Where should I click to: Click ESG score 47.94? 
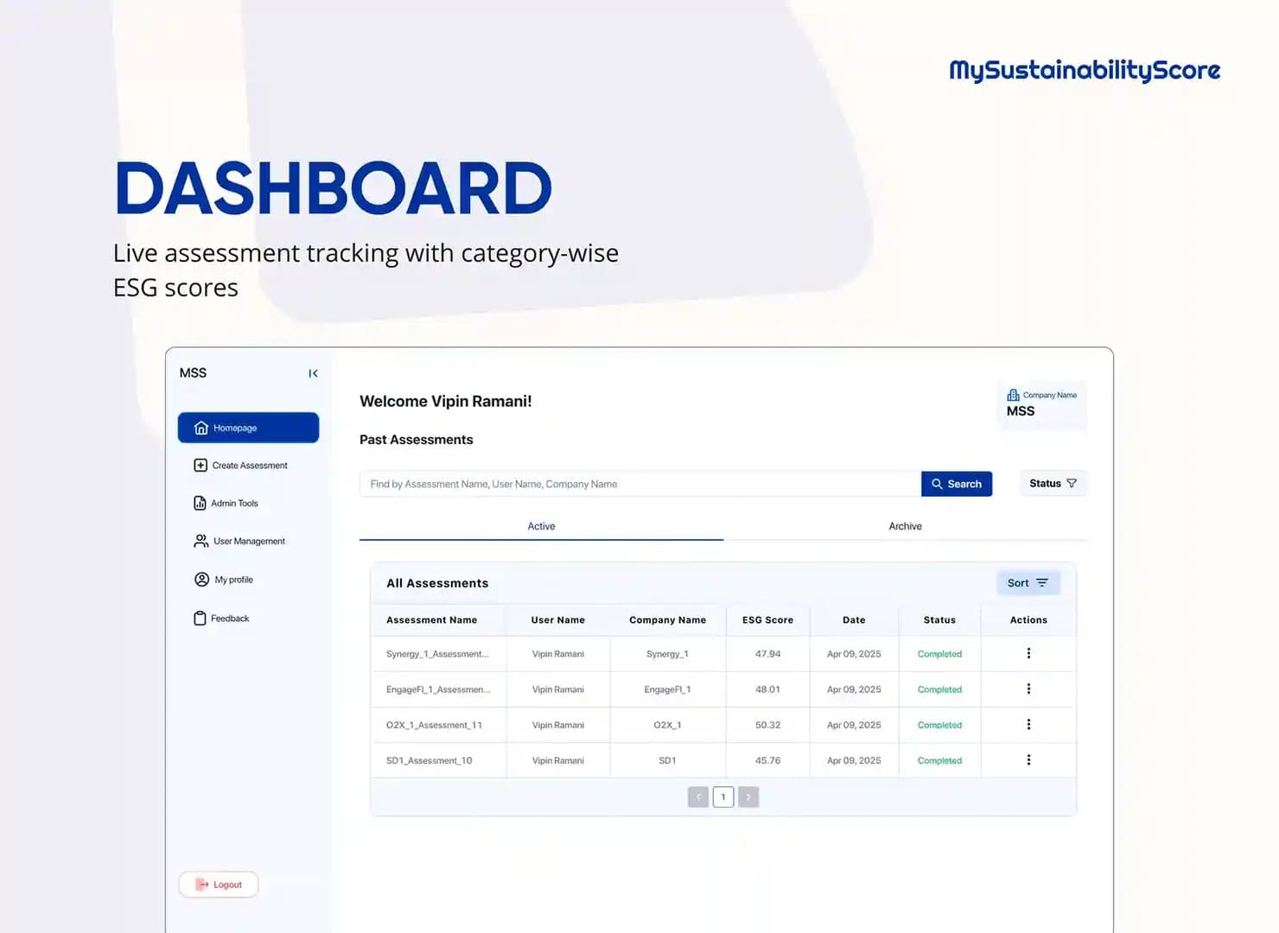point(767,654)
